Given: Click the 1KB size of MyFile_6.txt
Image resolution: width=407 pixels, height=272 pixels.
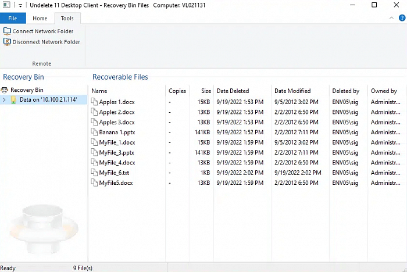Looking at the screenshot, I should 205,173.
